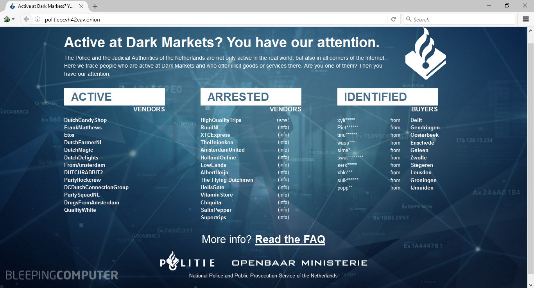Open info link for XTCExpress
534x288 pixels.
point(283,135)
